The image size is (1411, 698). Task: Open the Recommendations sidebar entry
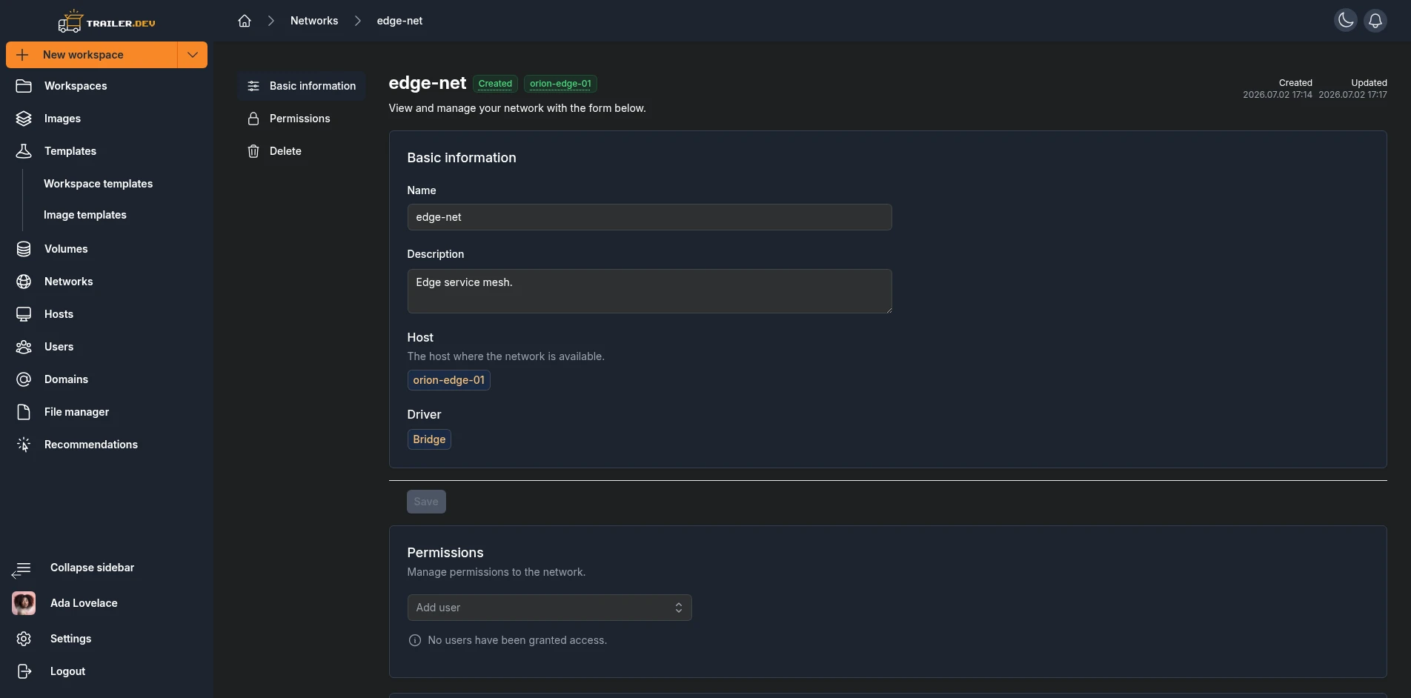[107, 445]
